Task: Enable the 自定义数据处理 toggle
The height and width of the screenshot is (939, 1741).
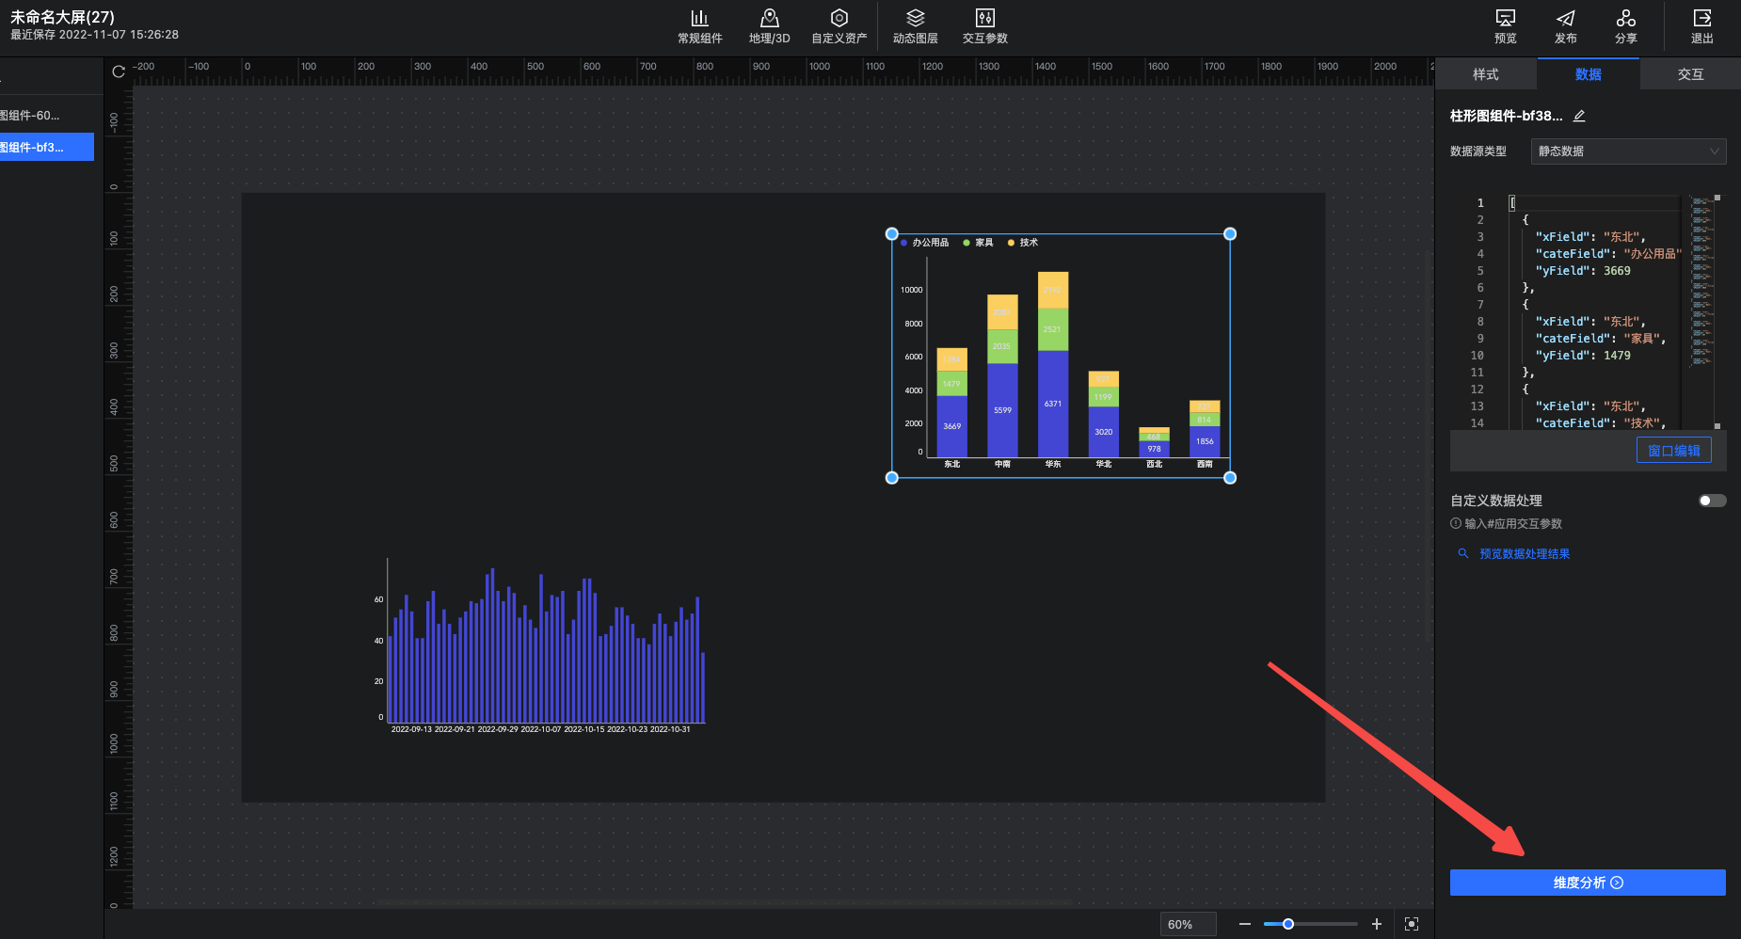Action: [x=1712, y=501]
